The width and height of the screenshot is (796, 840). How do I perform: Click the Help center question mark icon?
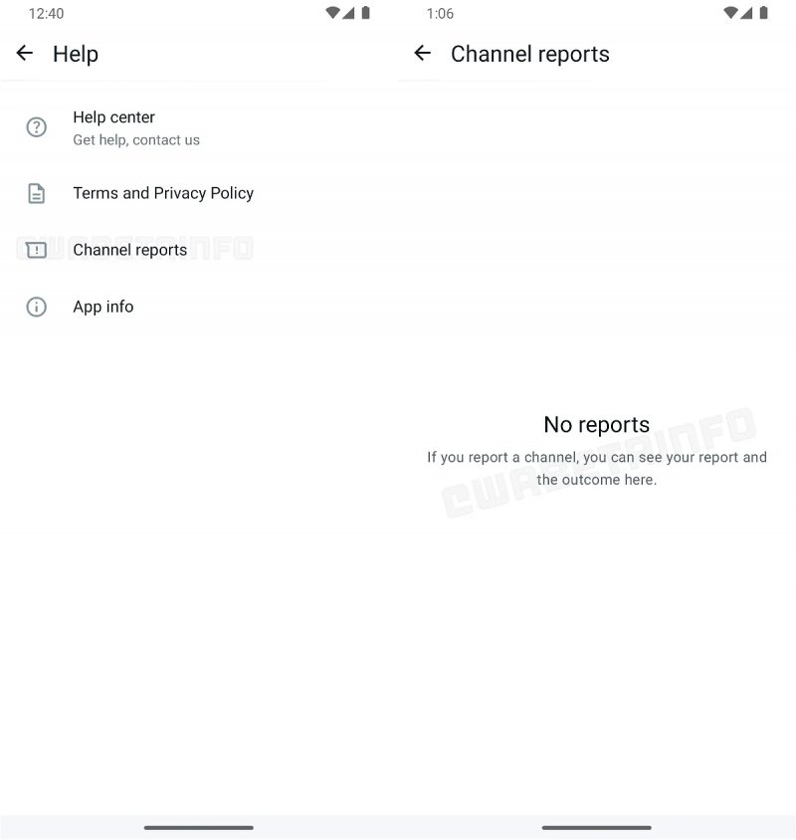[37, 127]
